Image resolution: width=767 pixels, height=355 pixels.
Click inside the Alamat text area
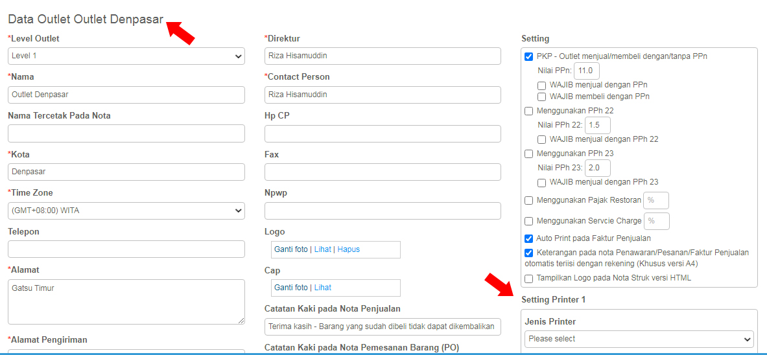tap(126, 302)
